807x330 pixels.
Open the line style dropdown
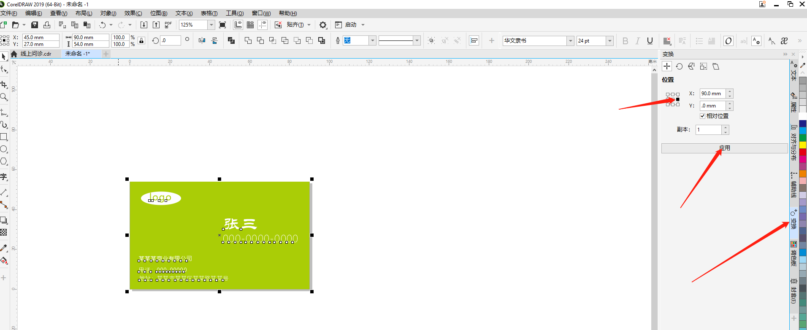click(x=417, y=40)
